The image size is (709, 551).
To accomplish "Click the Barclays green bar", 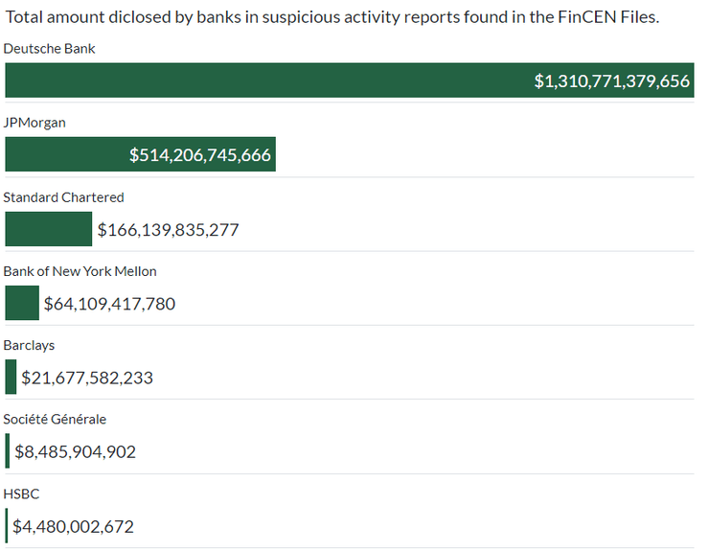I will 11,377.
